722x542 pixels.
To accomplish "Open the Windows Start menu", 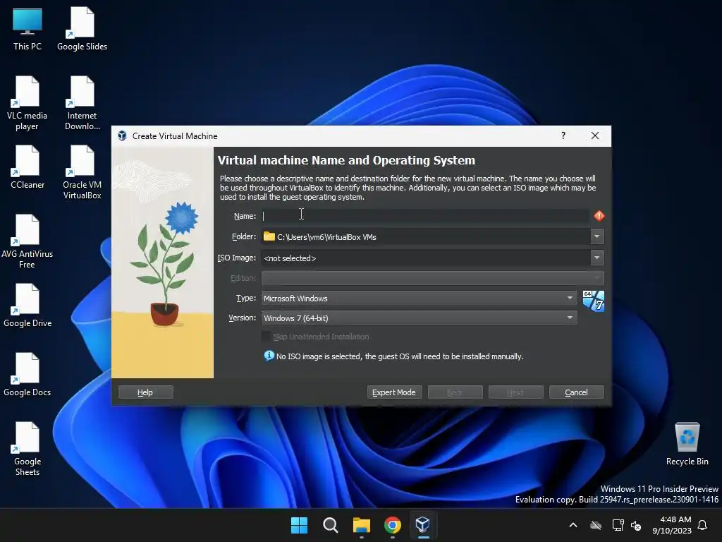I will [x=299, y=525].
